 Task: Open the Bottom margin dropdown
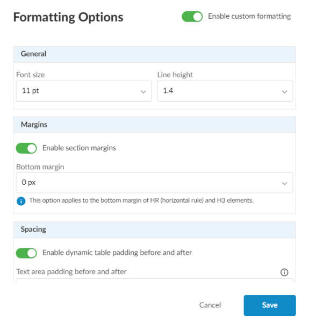tap(155, 183)
